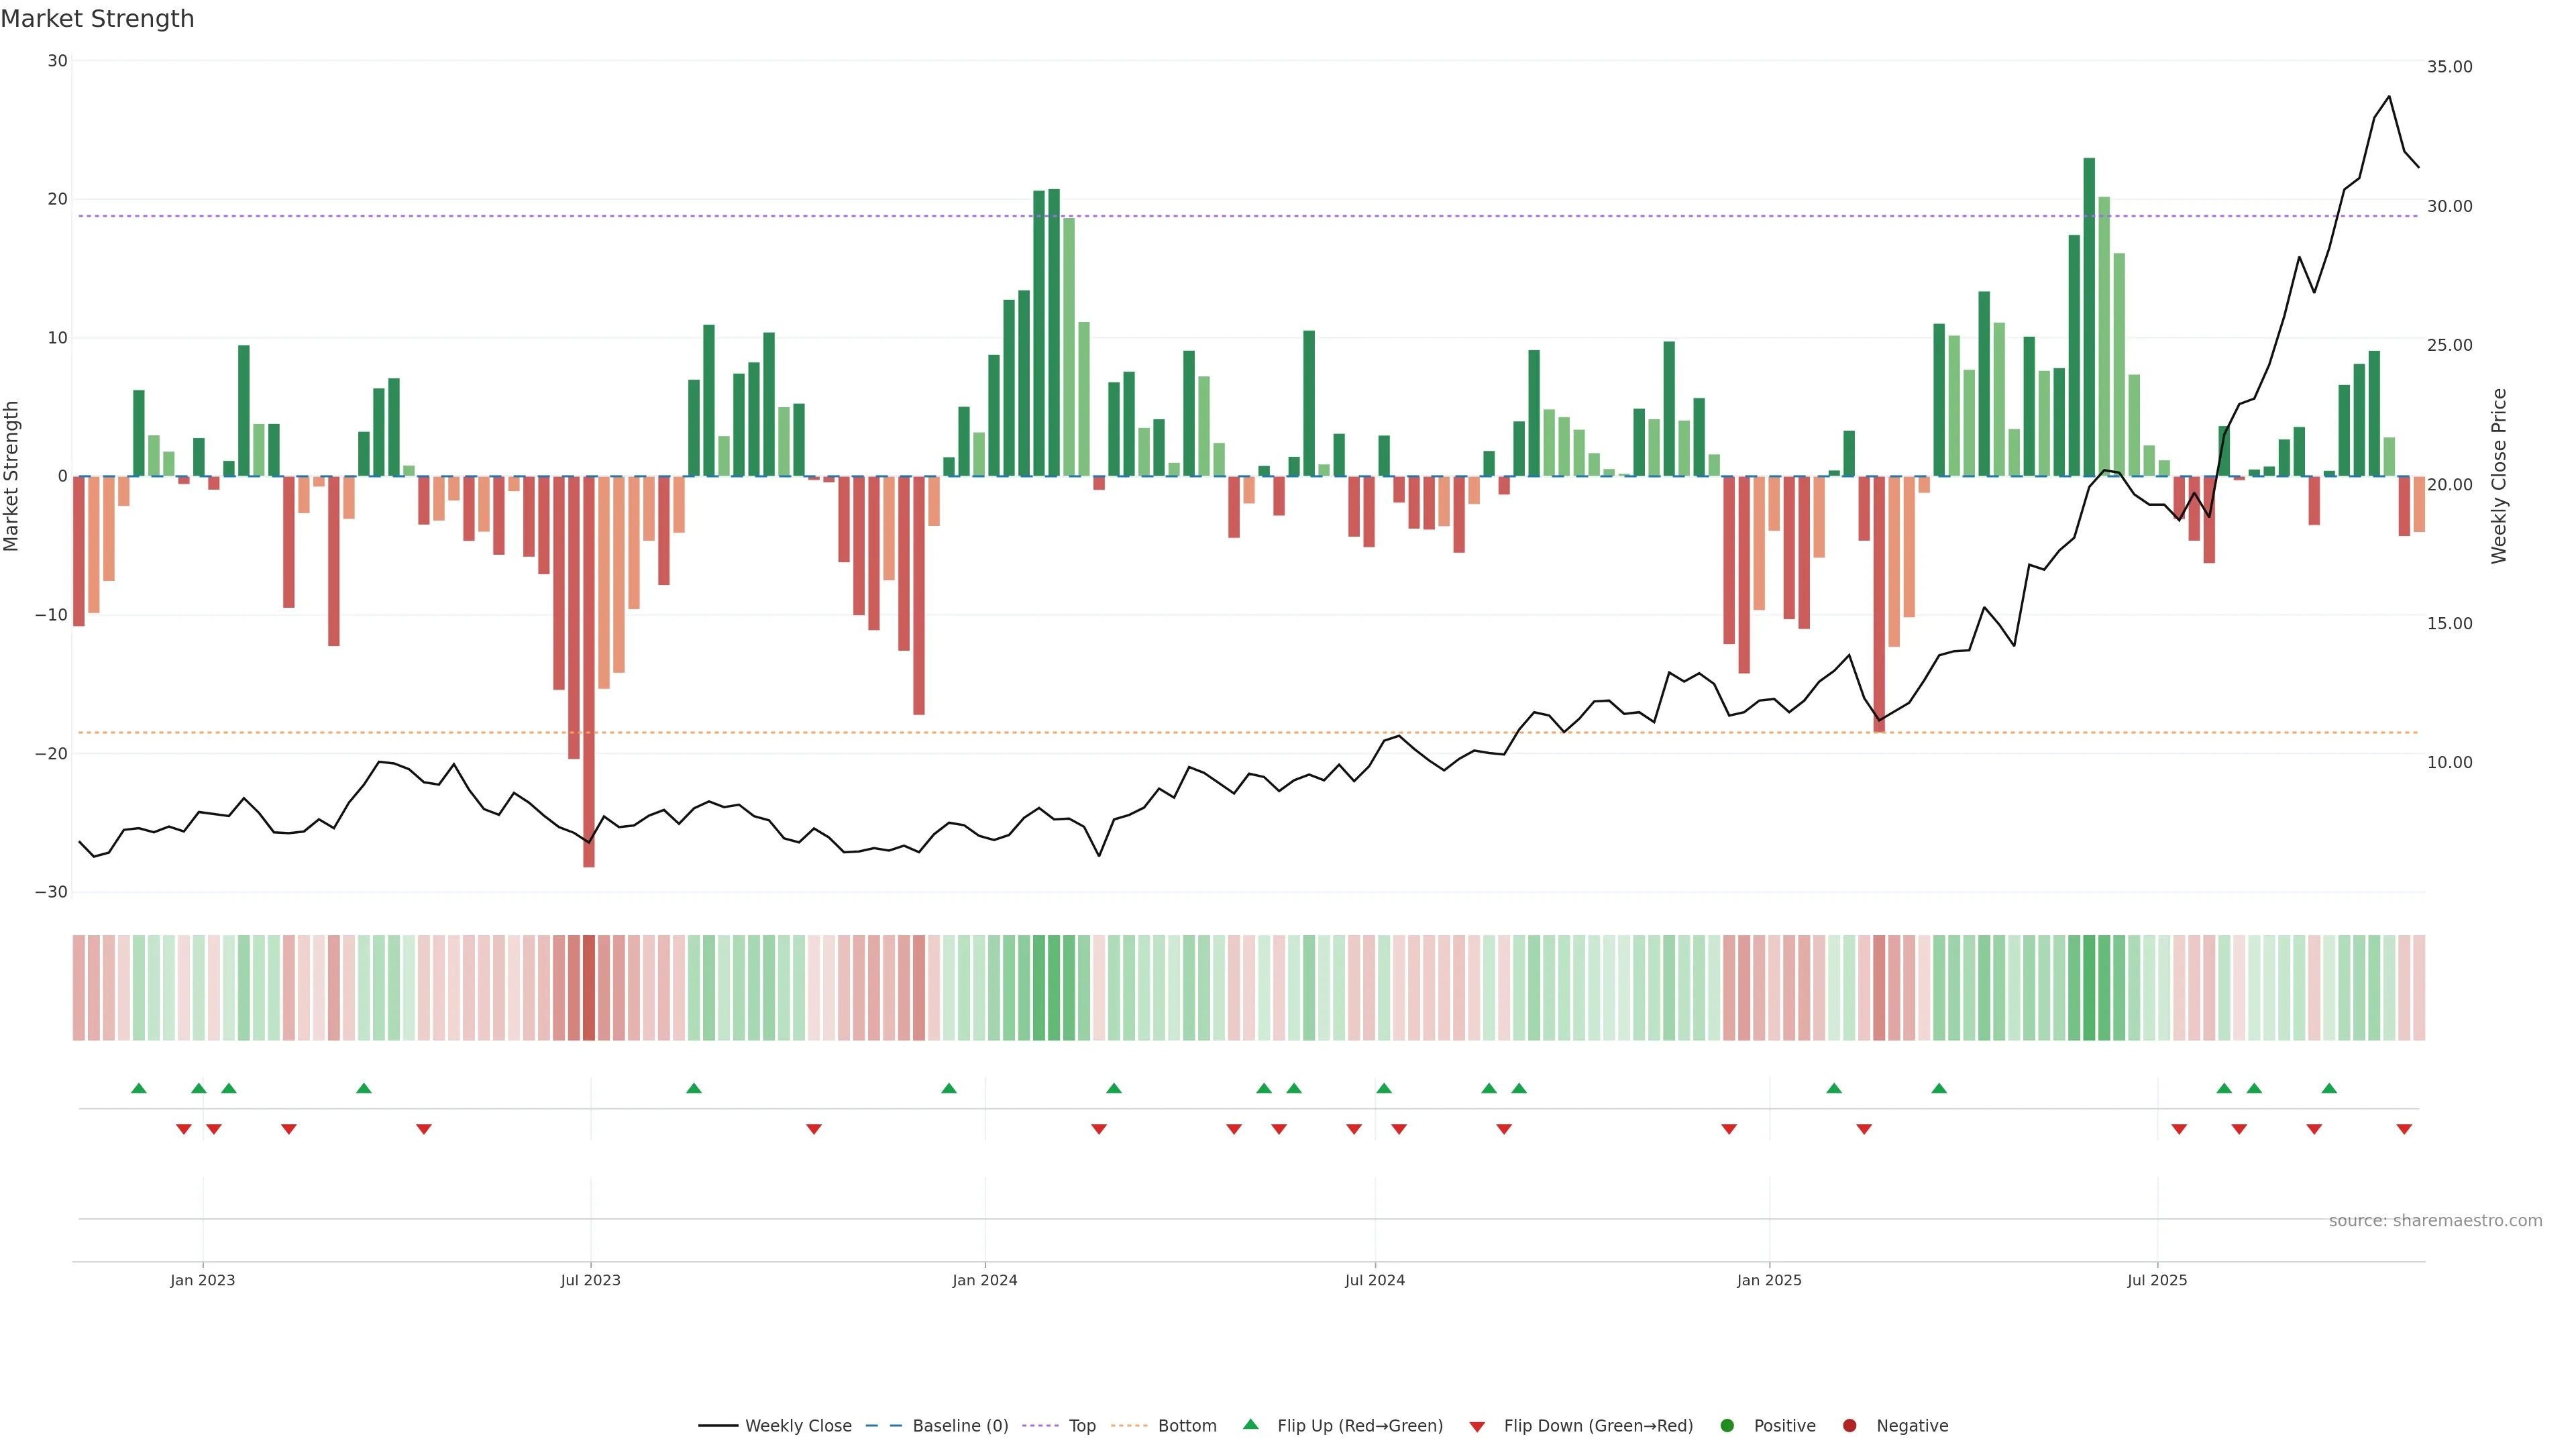This screenshot has height=1449, width=2576.
Task: Click the Bottom legend line marker
Action: [1129, 1426]
